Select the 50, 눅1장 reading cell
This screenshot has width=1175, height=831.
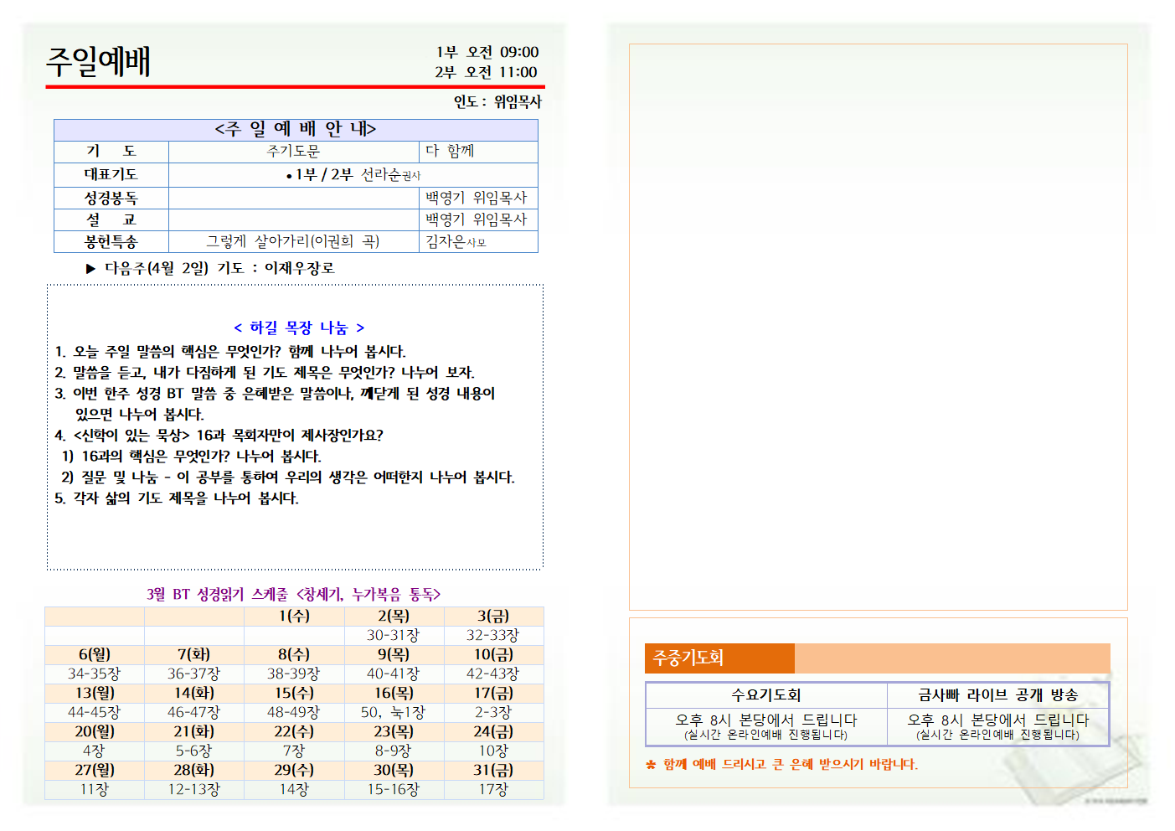coord(393,712)
